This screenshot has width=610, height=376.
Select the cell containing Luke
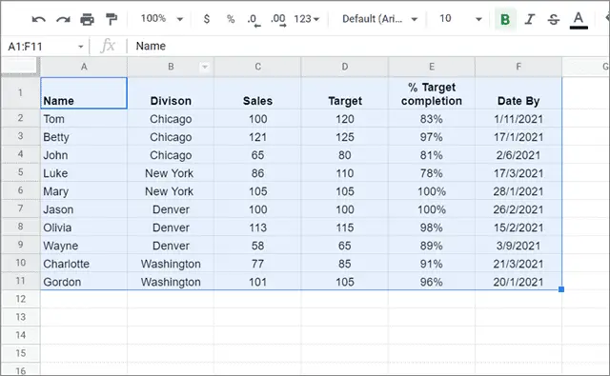pos(84,173)
